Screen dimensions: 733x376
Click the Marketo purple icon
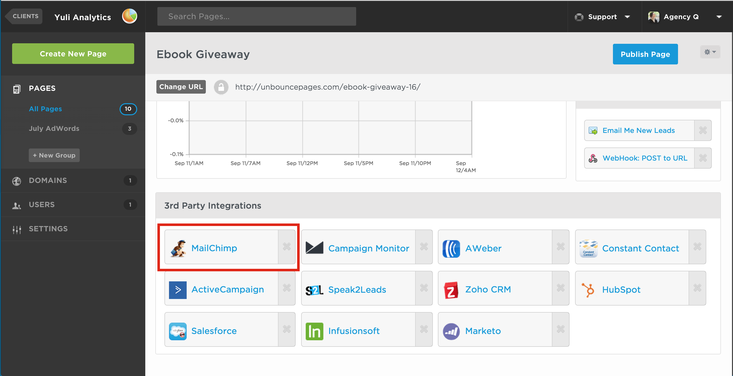[x=451, y=331]
